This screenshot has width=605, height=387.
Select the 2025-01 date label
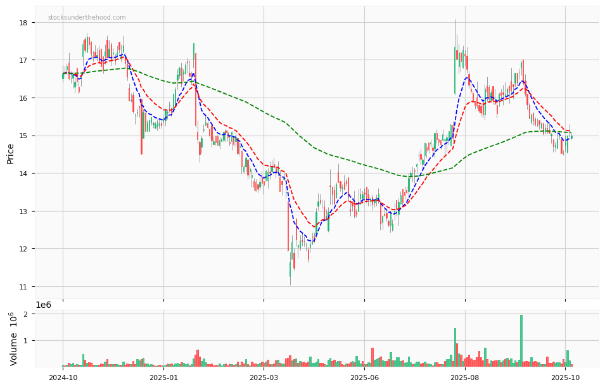[x=163, y=378]
